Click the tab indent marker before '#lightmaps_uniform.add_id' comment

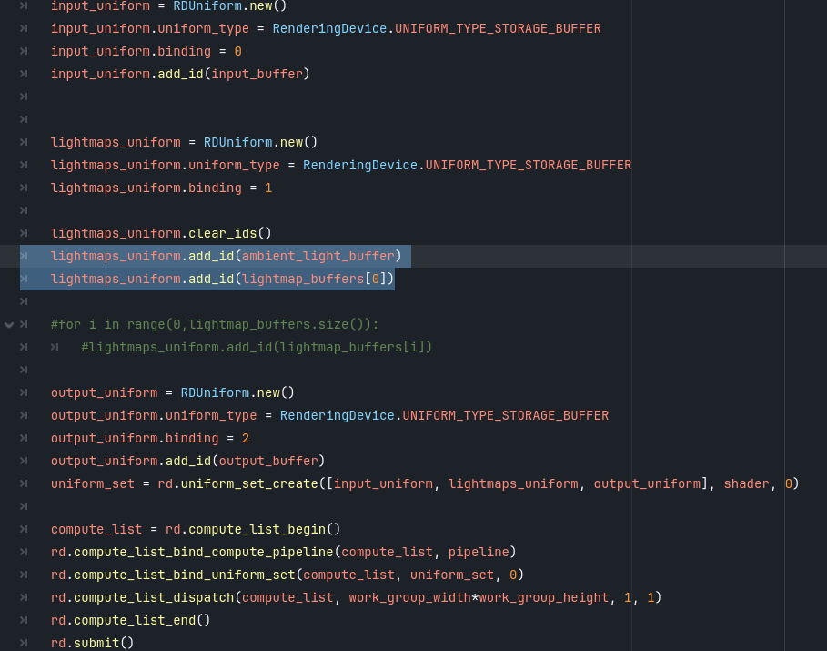[x=55, y=347]
